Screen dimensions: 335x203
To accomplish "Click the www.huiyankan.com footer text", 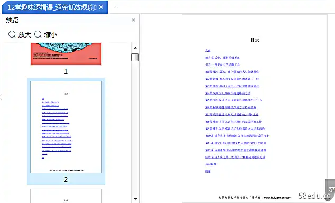I will 277,198.
